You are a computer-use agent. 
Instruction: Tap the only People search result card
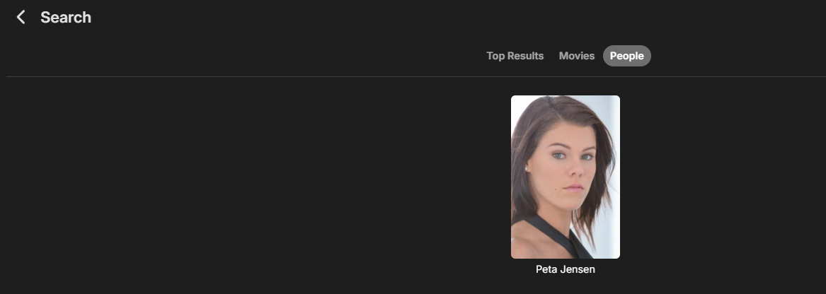click(565, 177)
